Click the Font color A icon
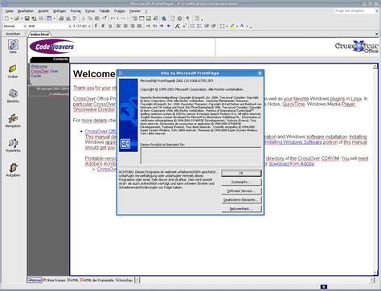381x291 pixels. pyautogui.click(x=242, y=26)
